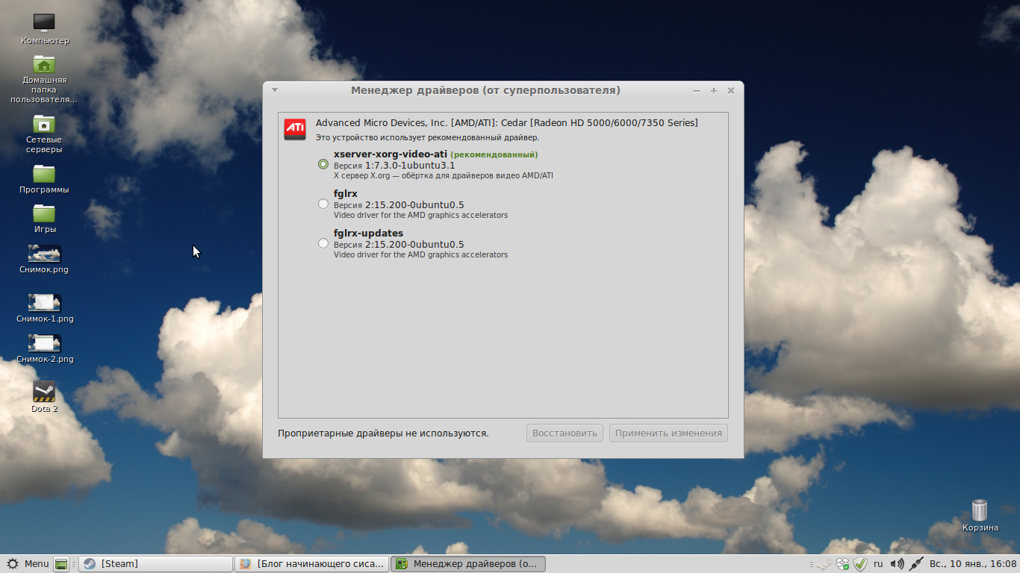Open the Компьютер desktop icon

(44, 23)
